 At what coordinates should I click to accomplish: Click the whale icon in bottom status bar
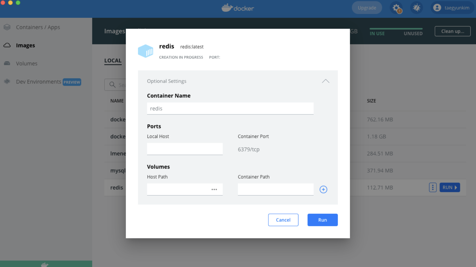pyautogui.click(x=45, y=264)
